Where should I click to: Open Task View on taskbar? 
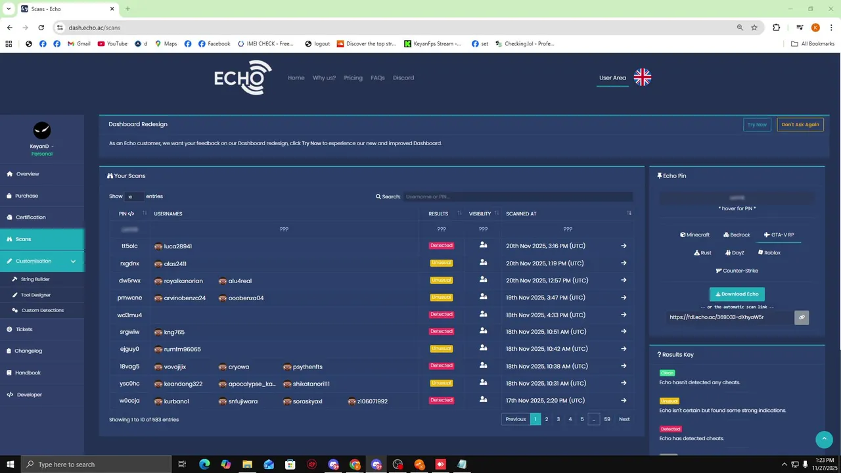click(x=182, y=464)
